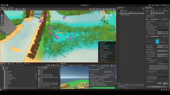
Task: Select the View hand tool in the scene overlay
Action: tap(2, 15)
